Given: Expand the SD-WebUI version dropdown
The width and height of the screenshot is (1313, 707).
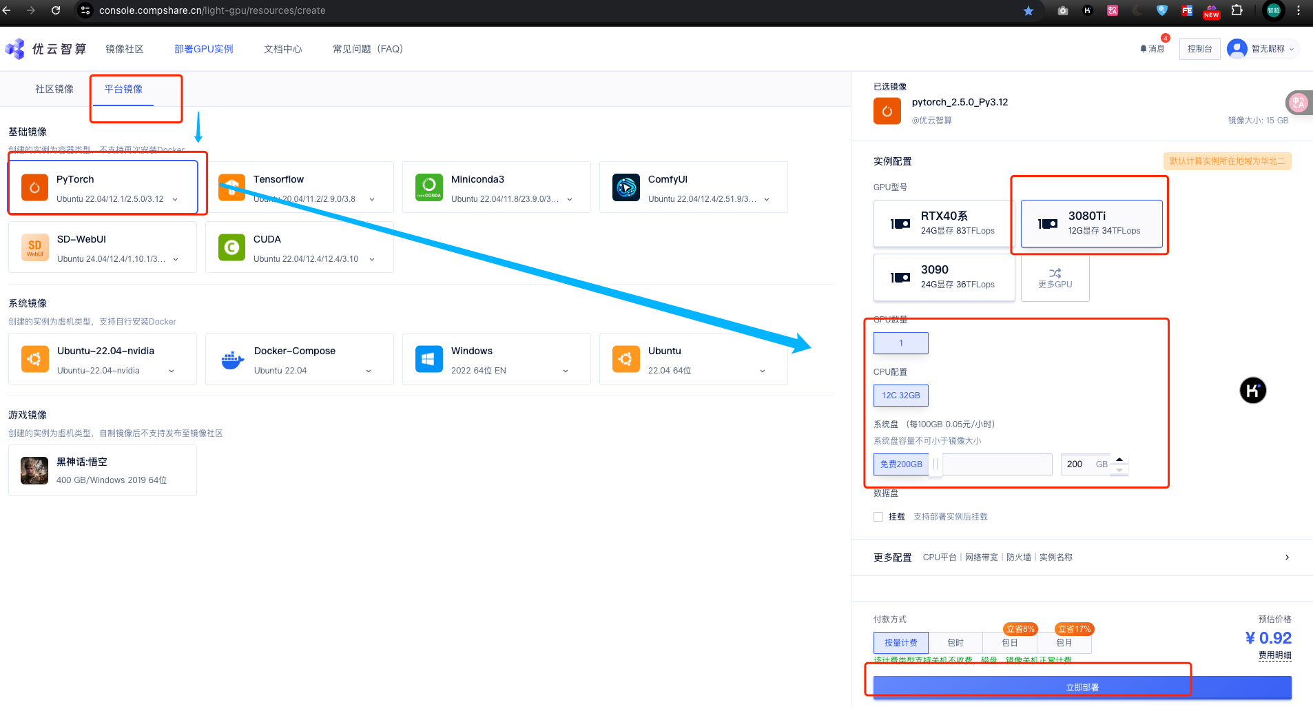Looking at the screenshot, I should click(x=176, y=259).
